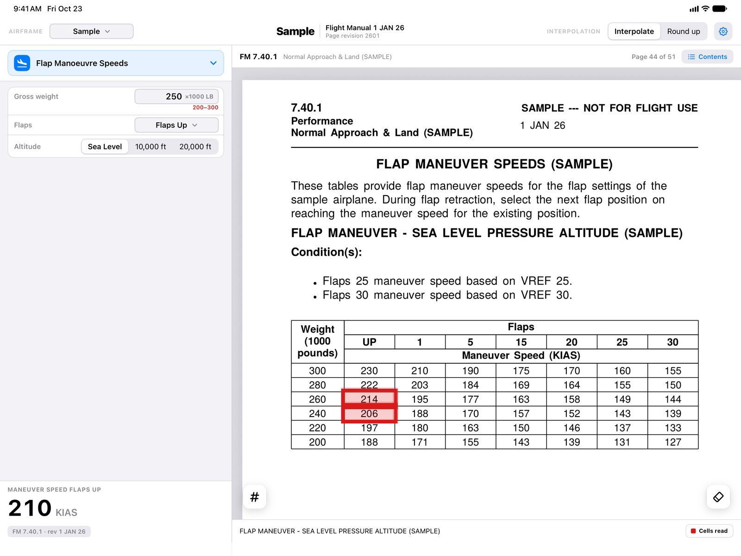Tap the Flight Manual 1 JAN 26 title

(365, 28)
